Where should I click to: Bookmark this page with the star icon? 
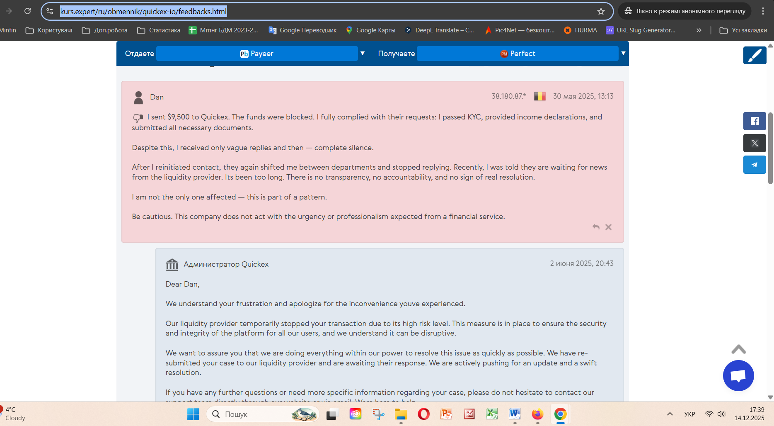601,11
